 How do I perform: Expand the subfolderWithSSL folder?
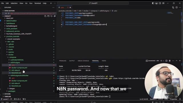[x=17, y=60]
